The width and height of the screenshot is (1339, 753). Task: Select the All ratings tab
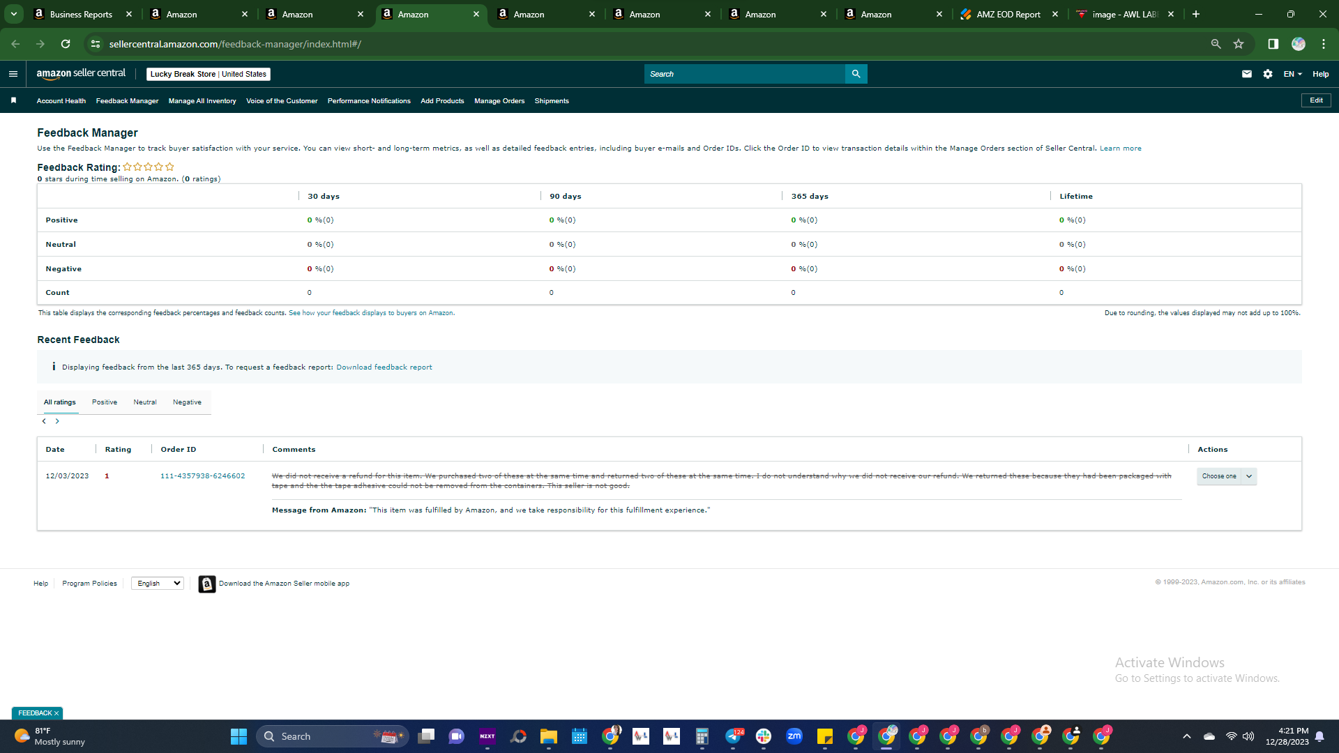click(60, 402)
